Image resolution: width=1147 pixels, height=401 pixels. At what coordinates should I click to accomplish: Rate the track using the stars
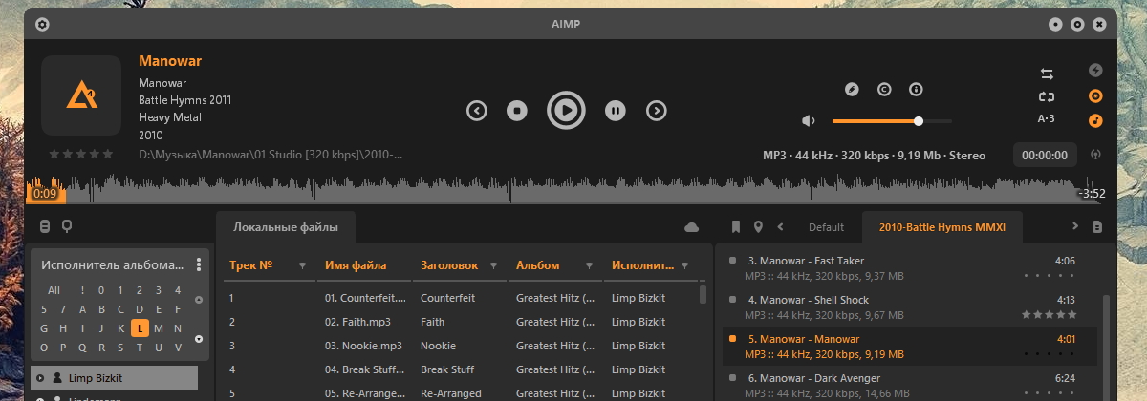(81, 153)
